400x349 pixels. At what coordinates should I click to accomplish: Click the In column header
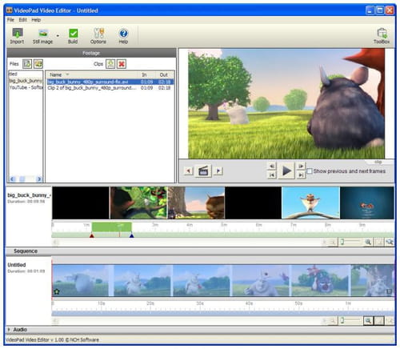point(146,74)
